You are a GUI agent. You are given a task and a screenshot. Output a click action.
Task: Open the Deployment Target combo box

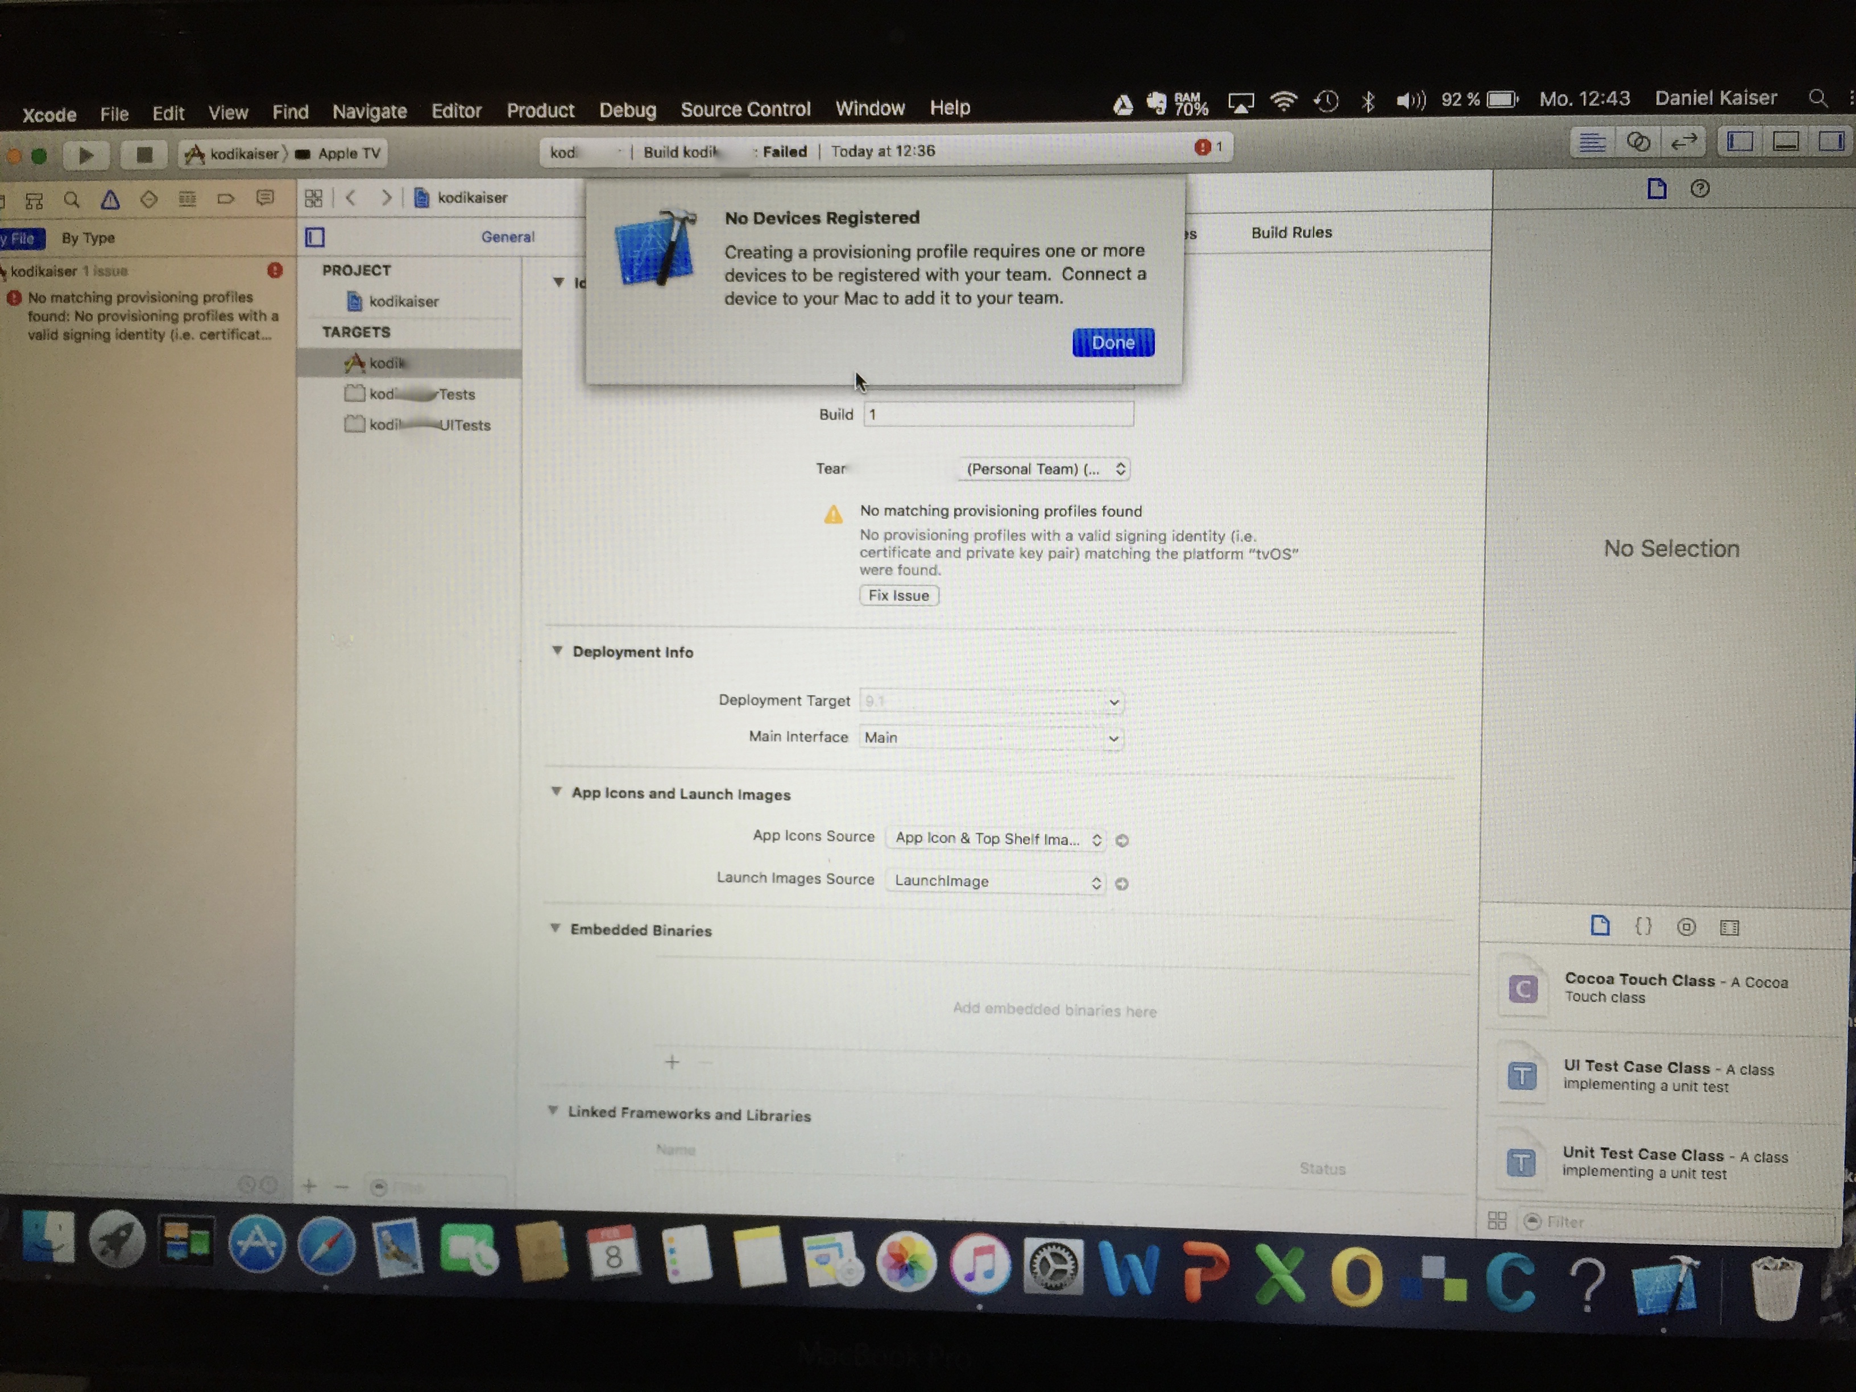(x=991, y=702)
